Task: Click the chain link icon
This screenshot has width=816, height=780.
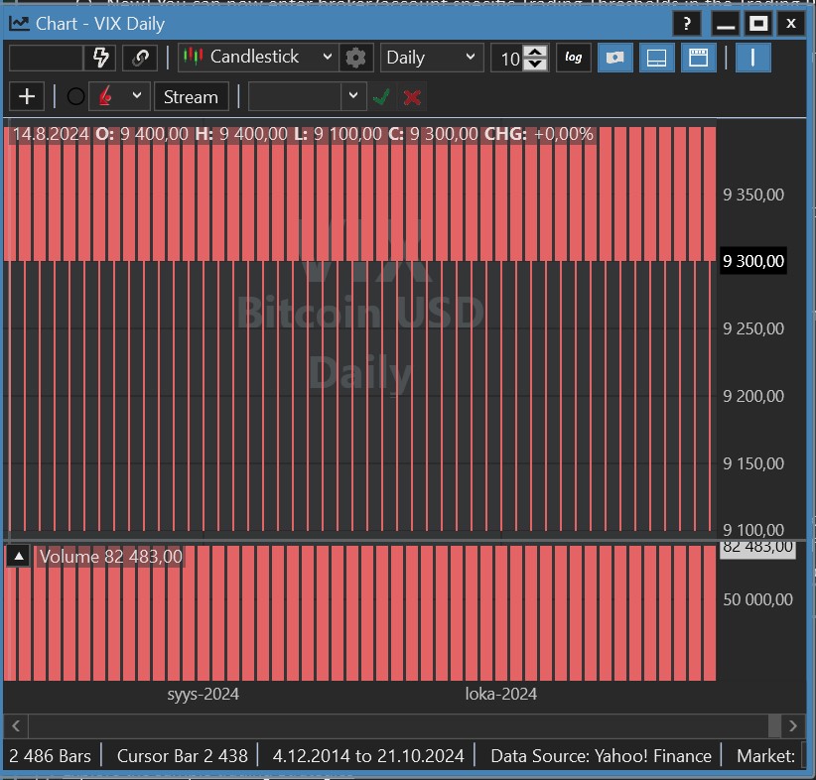Action: [140, 58]
